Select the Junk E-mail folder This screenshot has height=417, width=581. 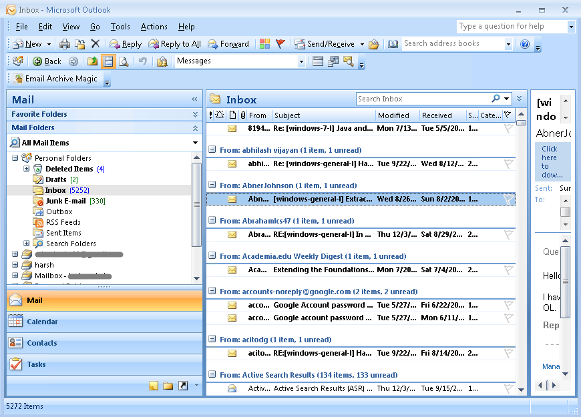(69, 201)
